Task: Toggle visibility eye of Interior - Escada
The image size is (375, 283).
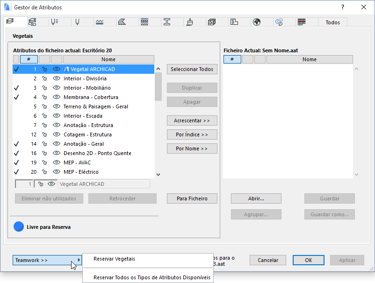Action: [x=57, y=116]
